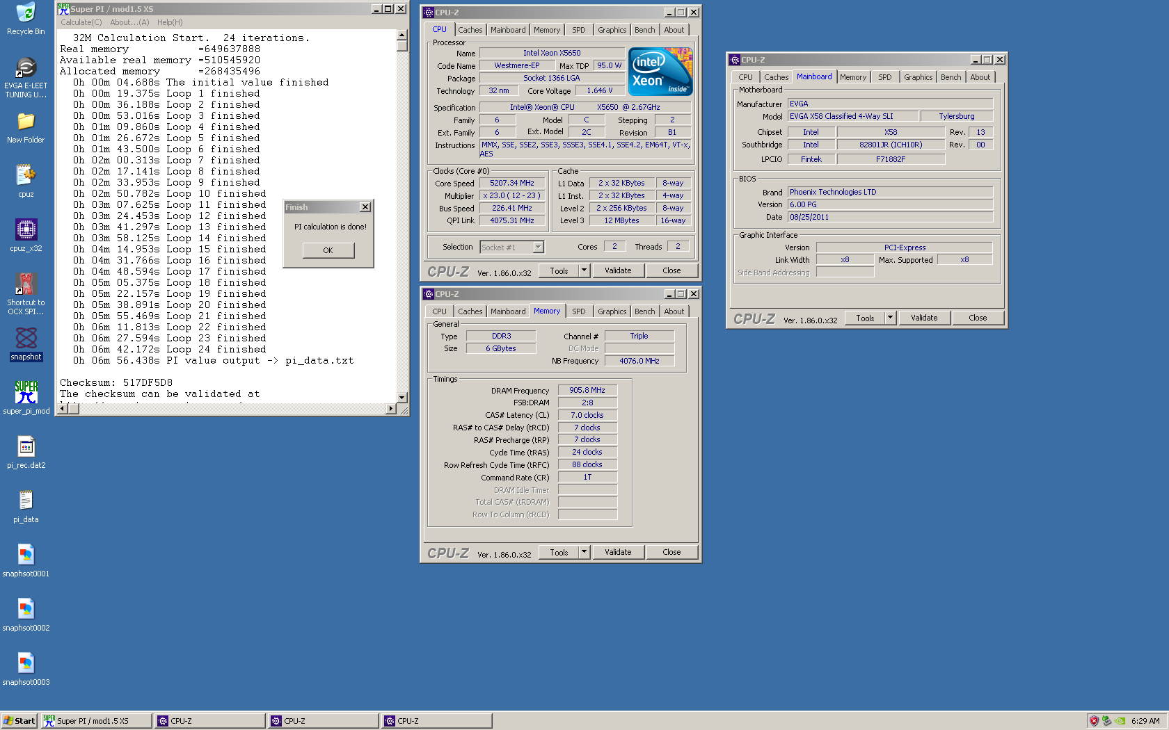Expand Tools dropdown arrow in CPU window
Image resolution: width=1169 pixels, height=730 pixels.
point(584,270)
